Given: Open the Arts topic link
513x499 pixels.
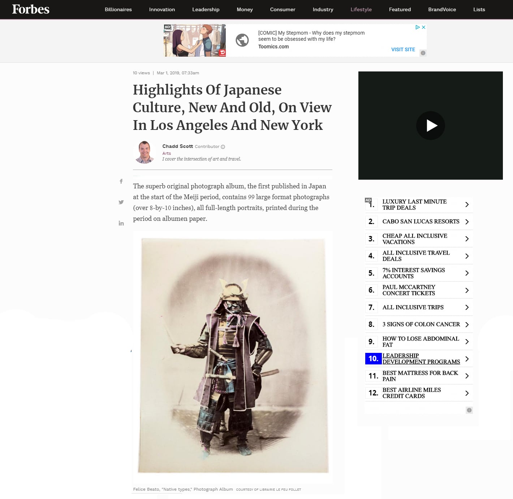Looking at the screenshot, I should [167, 153].
